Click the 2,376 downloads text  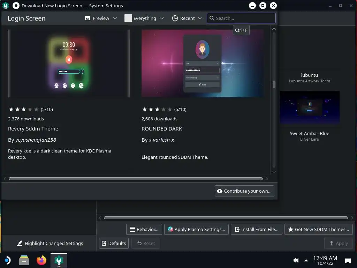tap(26, 119)
